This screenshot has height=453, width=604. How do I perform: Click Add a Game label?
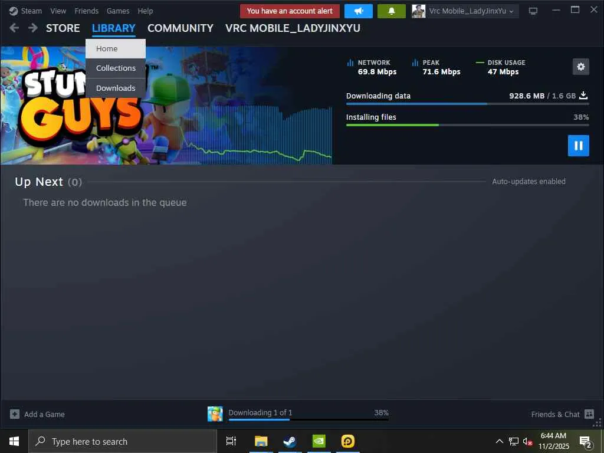pyautogui.click(x=44, y=414)
